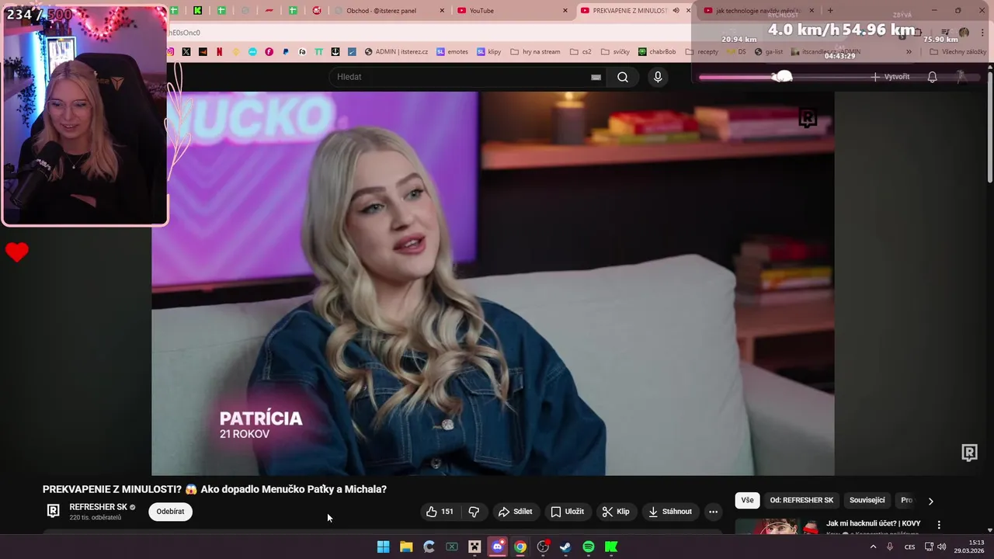The width and height of the screenshot is (994, 559).
Task: Open 'cs2' bookmarks folder
Action: 580,52
